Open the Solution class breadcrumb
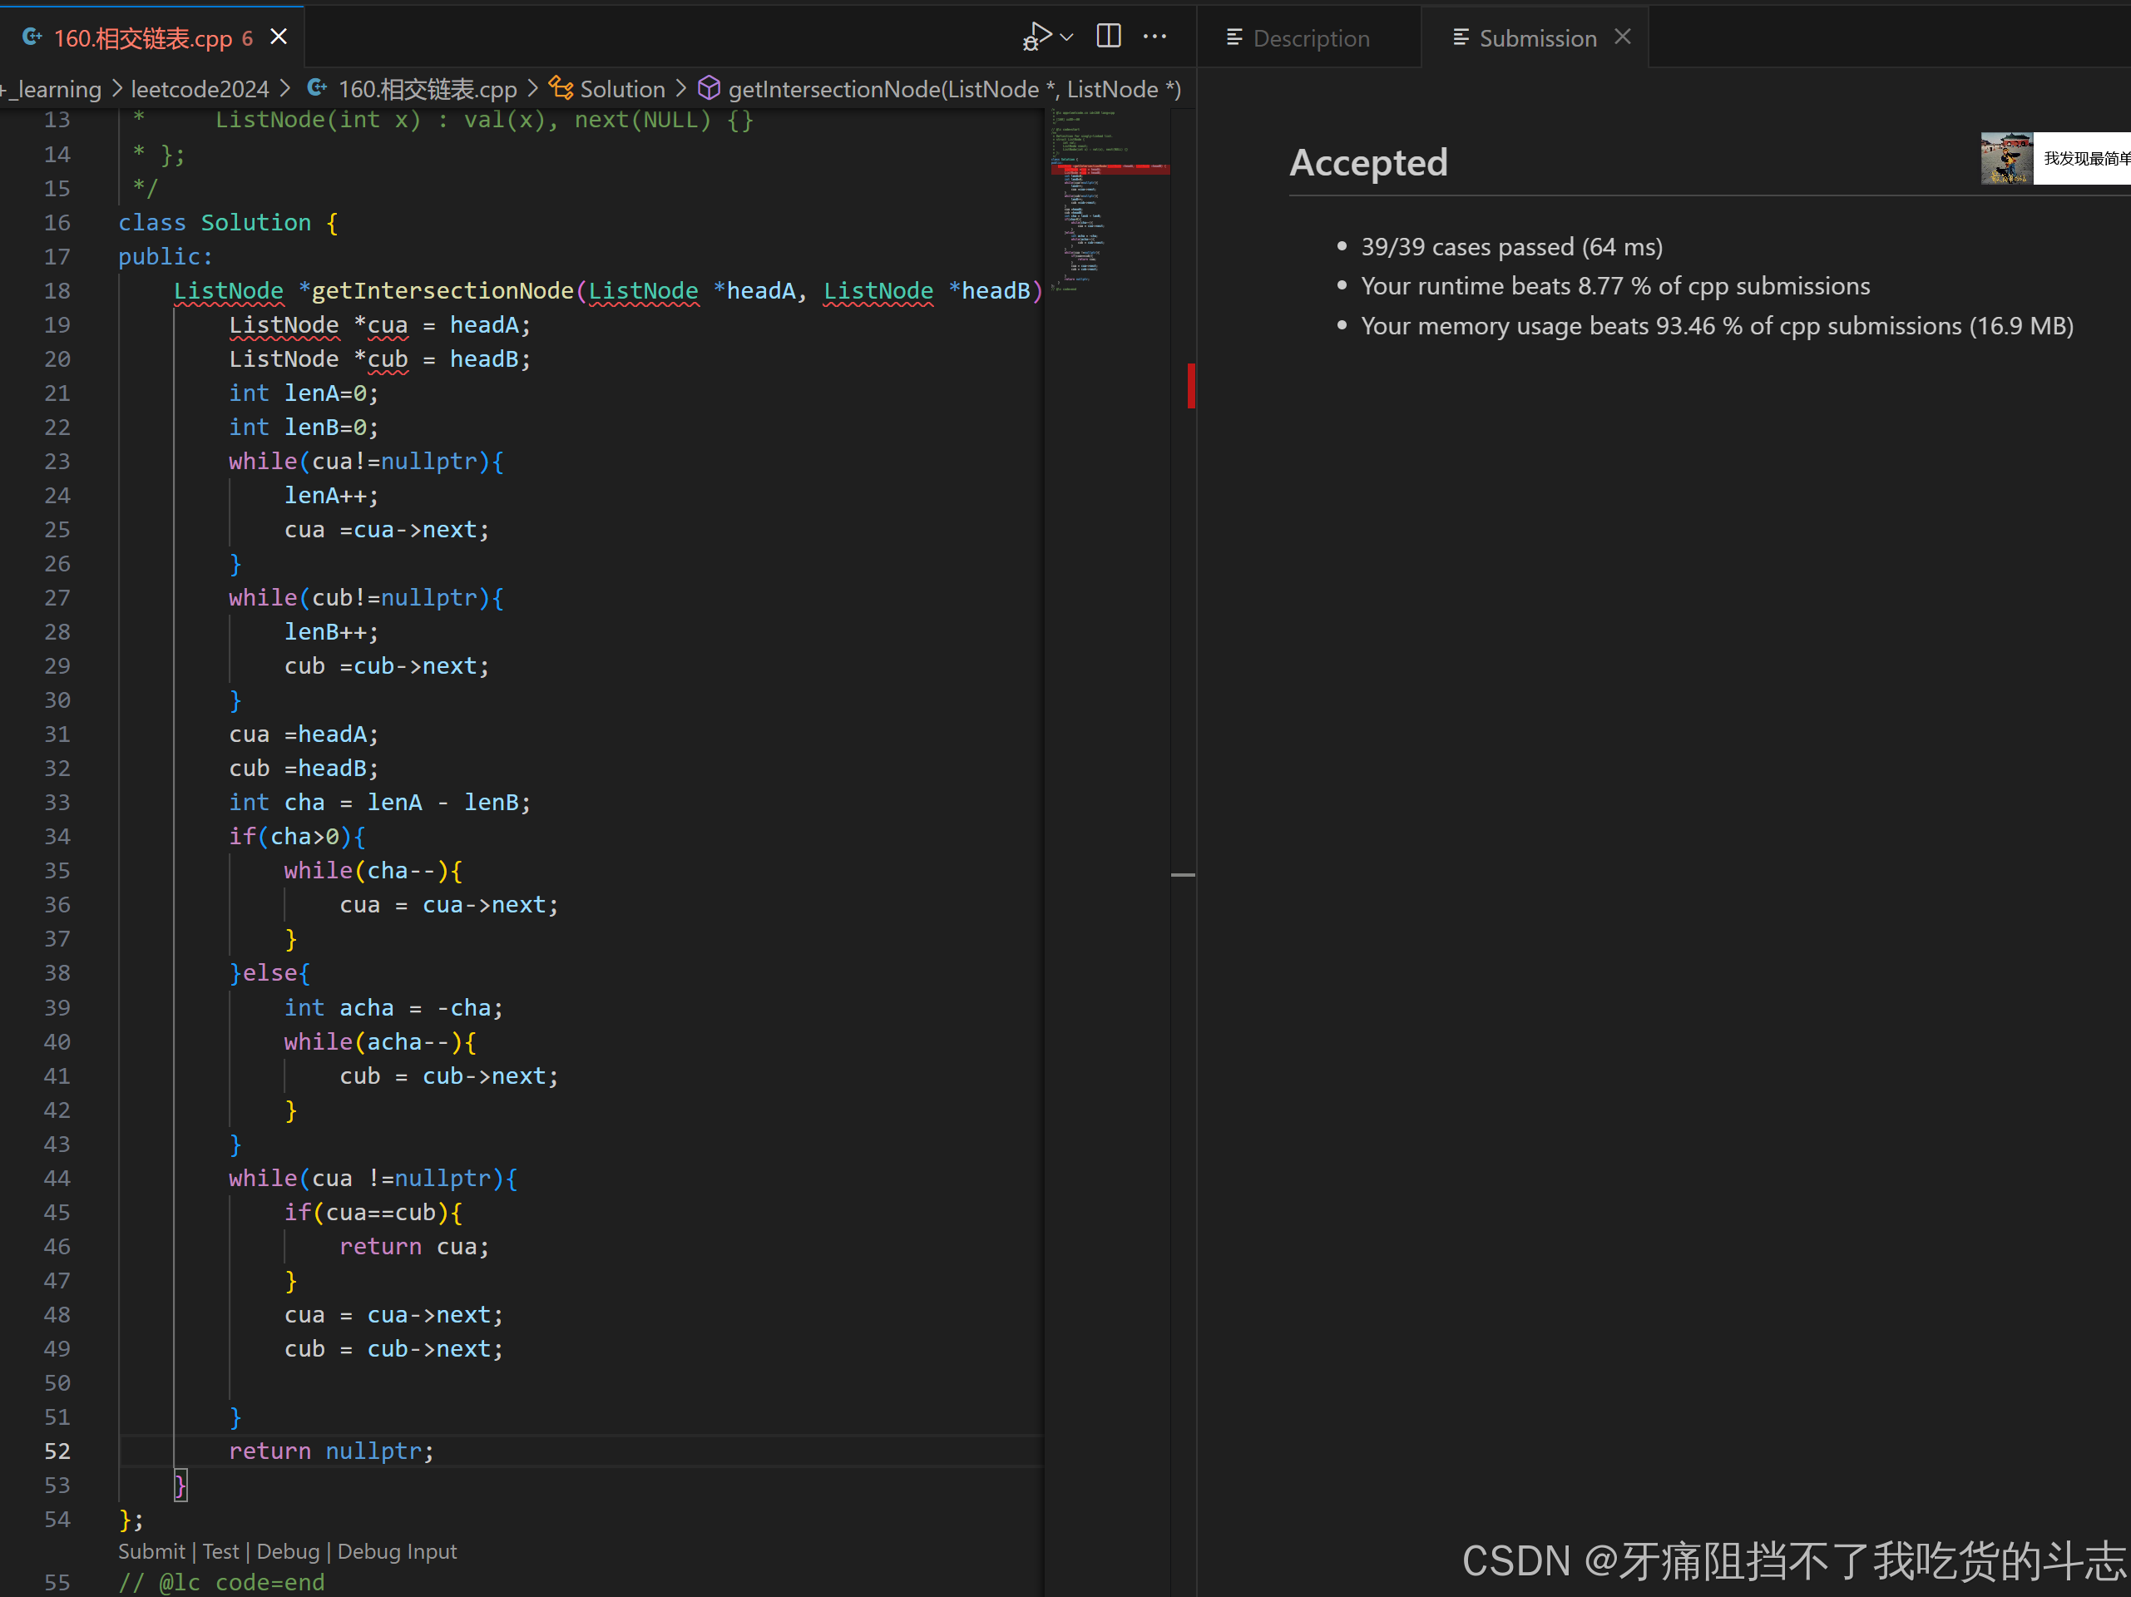The width and height of the screenshot is (2131, 1597). point(621,90)
